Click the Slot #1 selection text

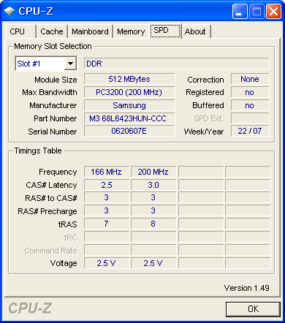tap(28, 64)
